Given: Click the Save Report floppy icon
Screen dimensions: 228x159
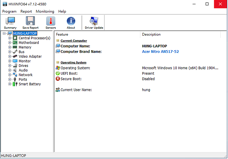Looking at the screenshot, I should click(30, 21).
